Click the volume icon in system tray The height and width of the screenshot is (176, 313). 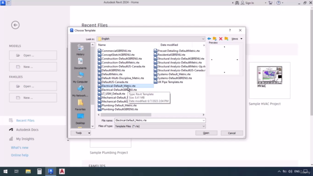tap(291, 172)
